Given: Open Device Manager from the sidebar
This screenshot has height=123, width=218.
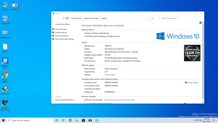Looking at the screenshot, I should coord(61,29).
